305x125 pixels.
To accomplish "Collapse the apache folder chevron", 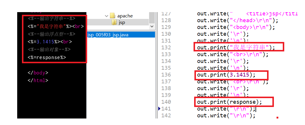I will click(106, 16).
